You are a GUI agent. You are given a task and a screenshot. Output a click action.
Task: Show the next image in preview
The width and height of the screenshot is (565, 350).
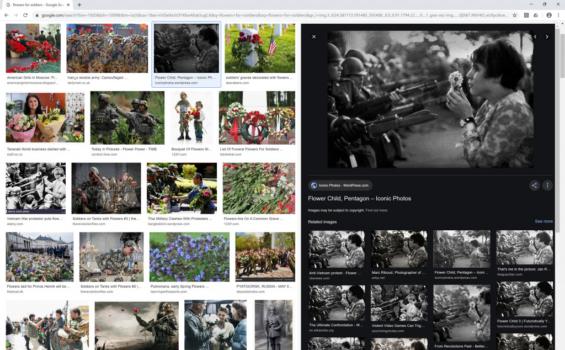click(547, 37)
